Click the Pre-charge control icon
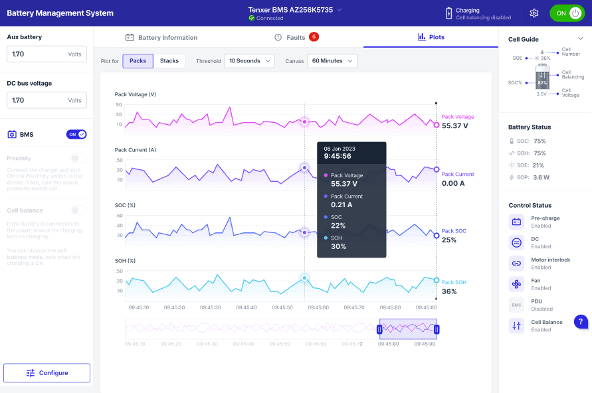592x393 pixels. click(x=516, y=222)
